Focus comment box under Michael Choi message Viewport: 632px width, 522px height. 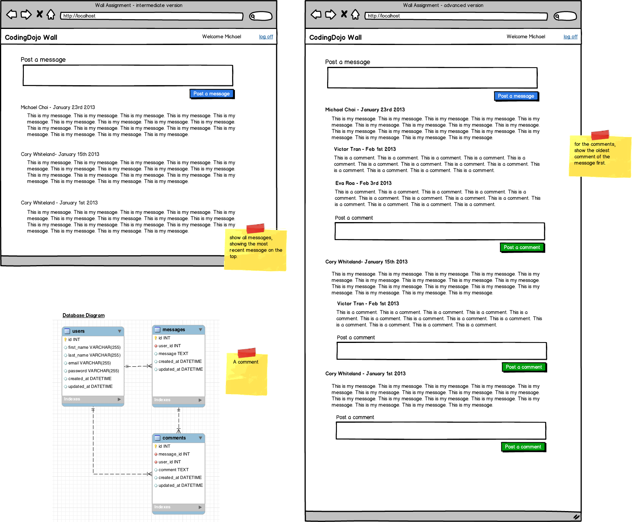click(440, 231)
